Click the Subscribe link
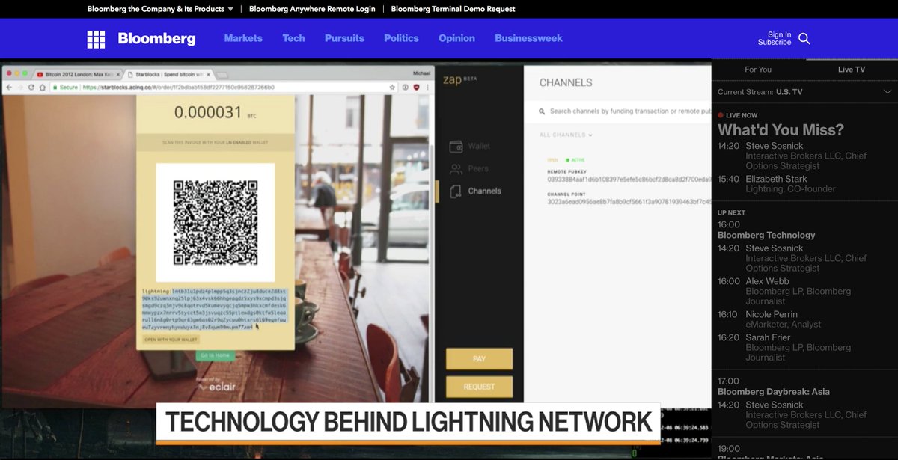The width and height of the screenshot is (898, 460). [775, 43]
